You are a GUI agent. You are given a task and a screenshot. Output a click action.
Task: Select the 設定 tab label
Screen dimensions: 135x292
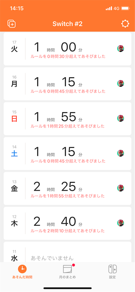coord(112,277)
